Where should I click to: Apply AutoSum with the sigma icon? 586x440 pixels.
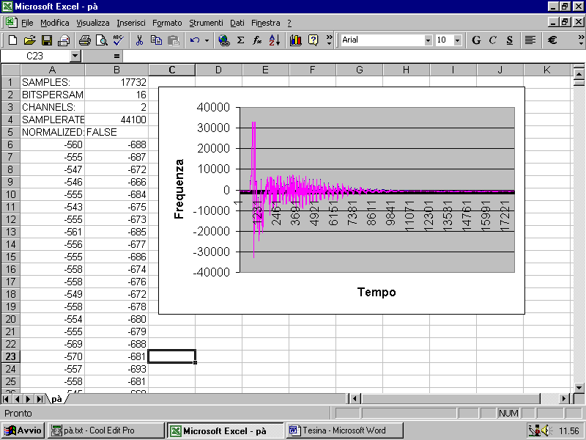coord(241,40)
